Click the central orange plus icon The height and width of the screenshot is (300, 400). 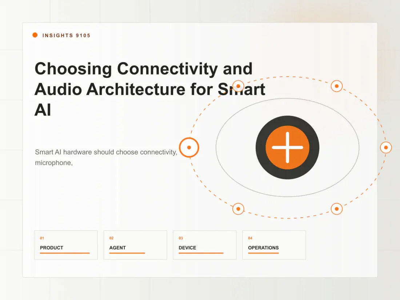pyautogui.click(x=288, y=147)
